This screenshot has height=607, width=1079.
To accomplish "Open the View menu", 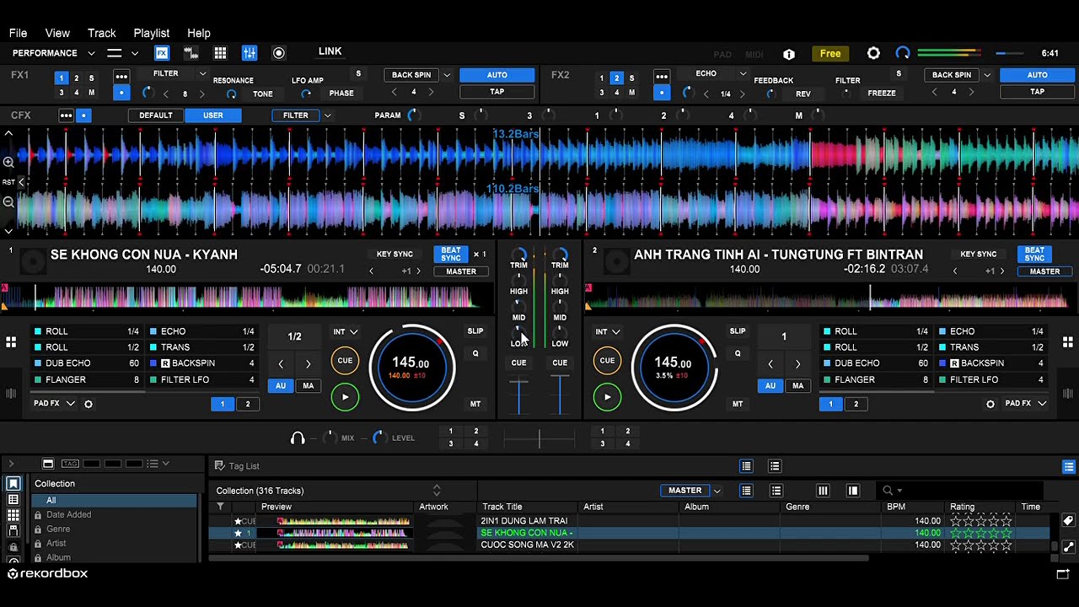I will point(57,33).
